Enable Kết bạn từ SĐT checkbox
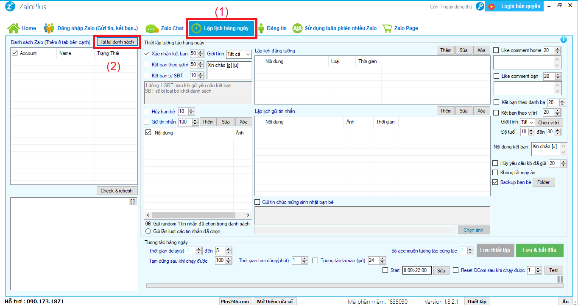 (x=147, y=76)
